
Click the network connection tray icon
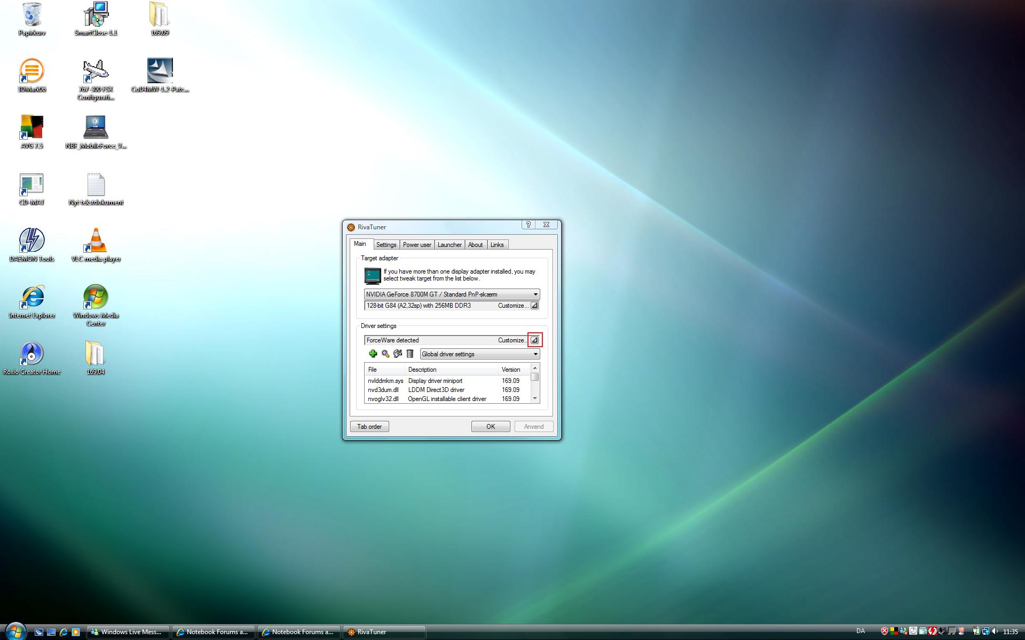coord(986,631)
